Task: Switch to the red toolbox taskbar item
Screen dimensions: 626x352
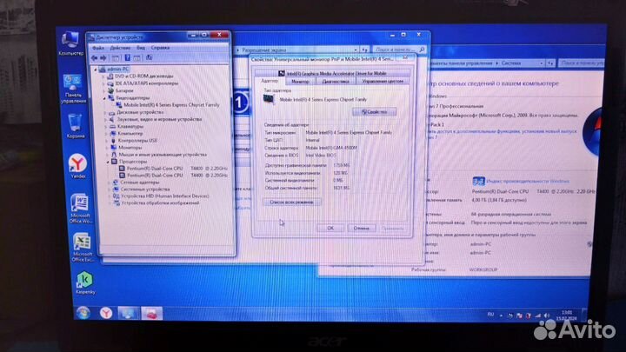Action: (151, 314)
